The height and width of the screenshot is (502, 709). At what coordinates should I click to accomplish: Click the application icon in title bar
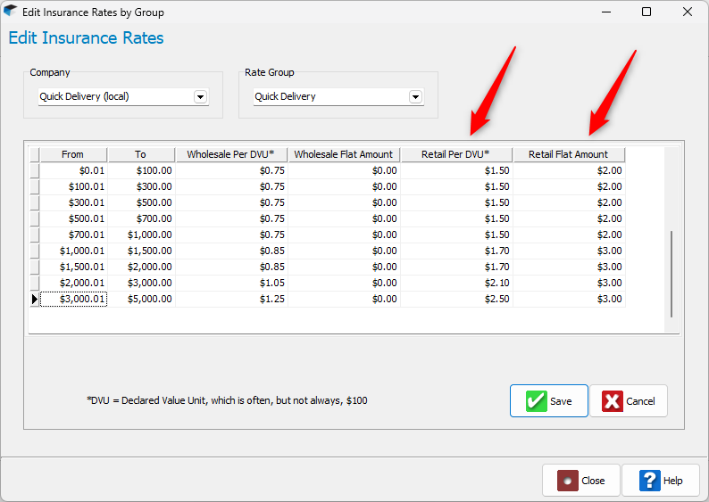click(11, 12)
